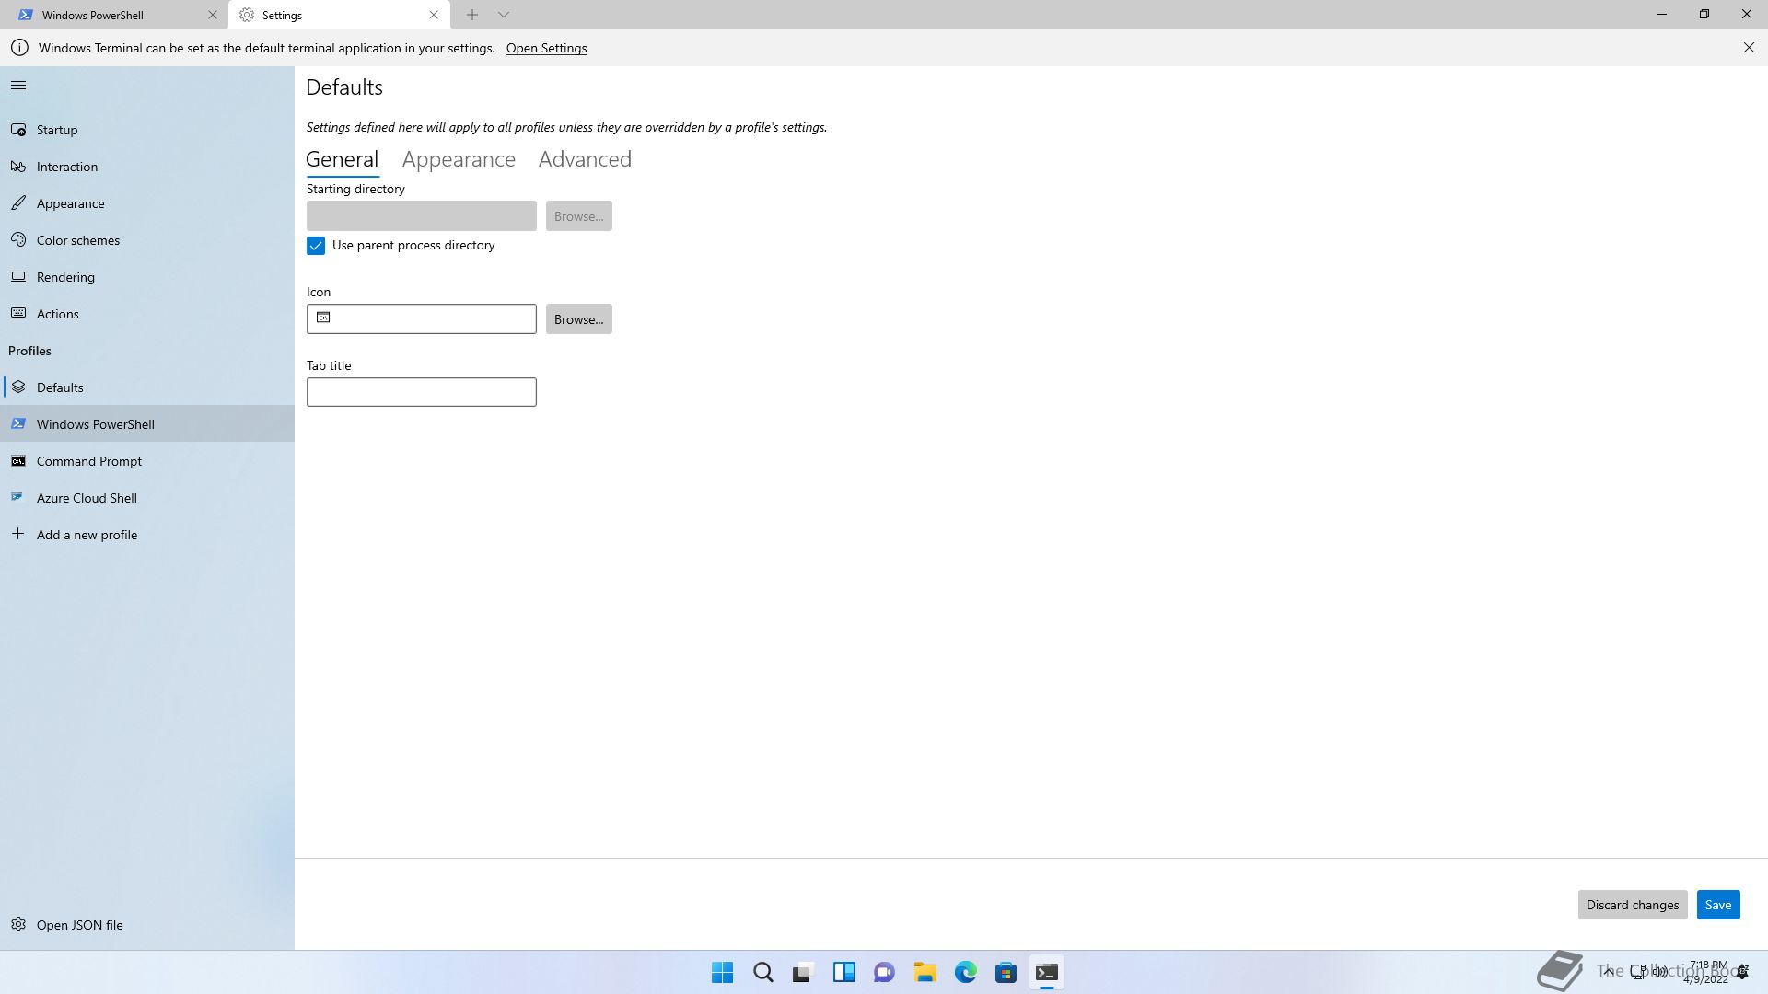This screenshot has width=1768, height=994.
Task: Open Windows Start menu
Action: coord(723,972)
